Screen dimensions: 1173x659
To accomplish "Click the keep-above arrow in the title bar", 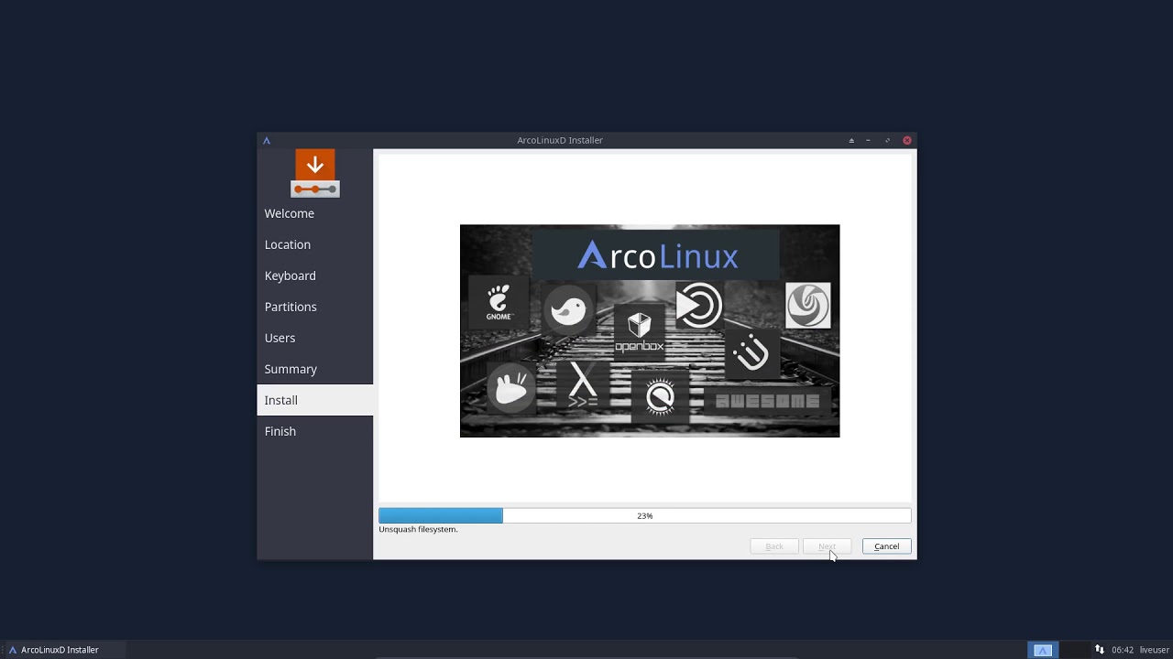I will [851, 140].
